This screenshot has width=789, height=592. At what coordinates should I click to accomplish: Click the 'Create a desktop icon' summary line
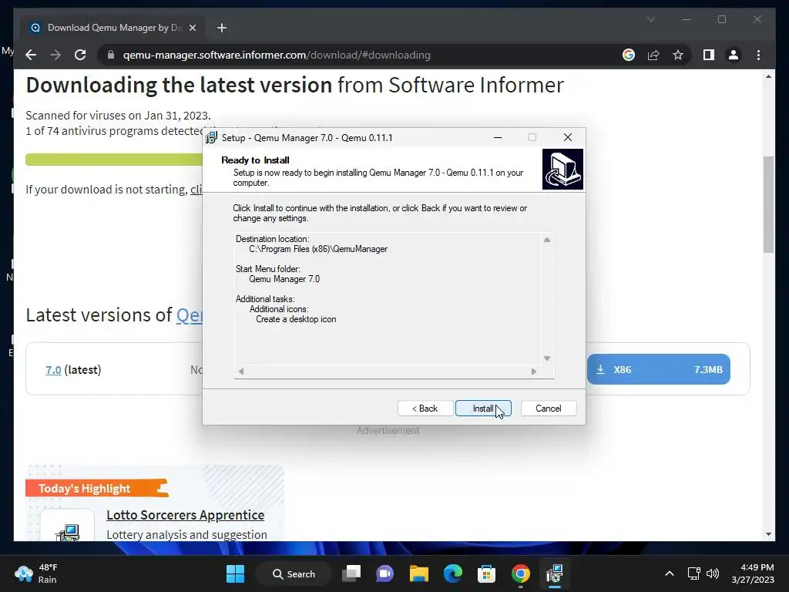coord(296,319)
